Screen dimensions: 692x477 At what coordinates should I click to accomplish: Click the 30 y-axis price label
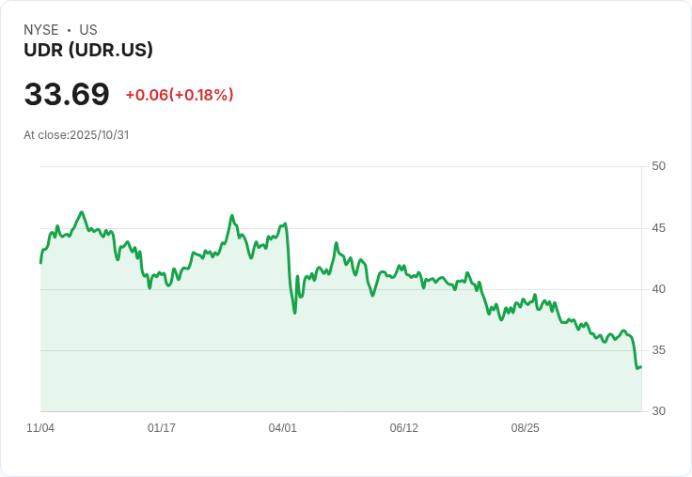pyautogui.click(x=659, y=411)
